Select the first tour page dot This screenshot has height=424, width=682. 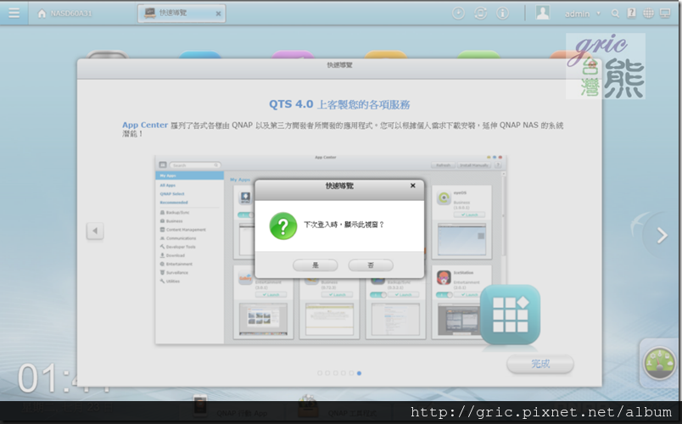pyautogui.click(x=320, y=373)
